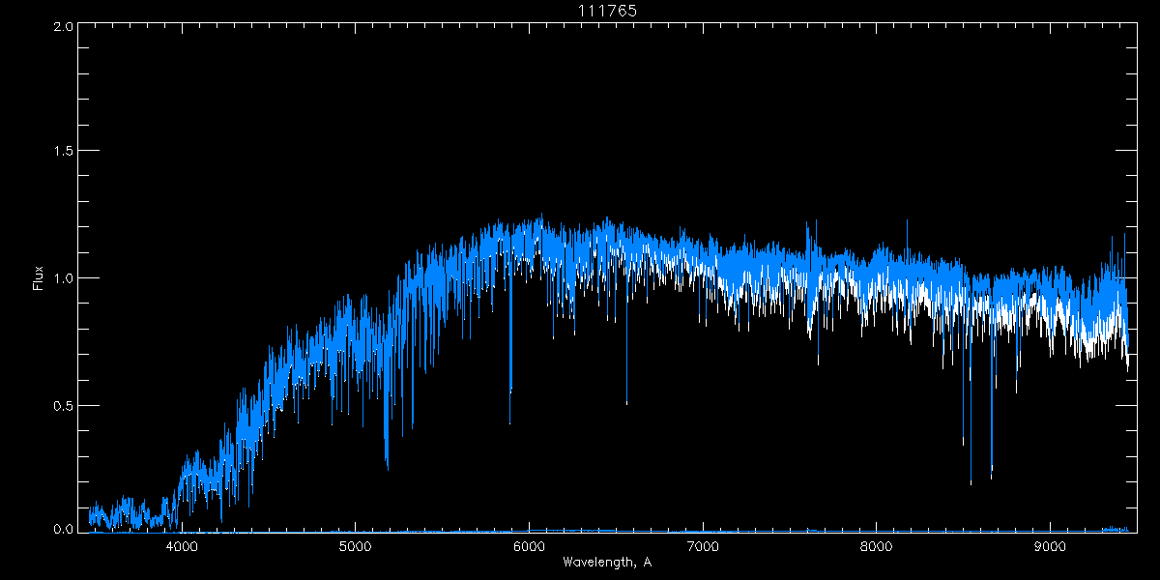The width and height of the screenshot is (1160, 580).
Task: Click the 0.0 y-axis tick label
Action: [x=64, y=529]
